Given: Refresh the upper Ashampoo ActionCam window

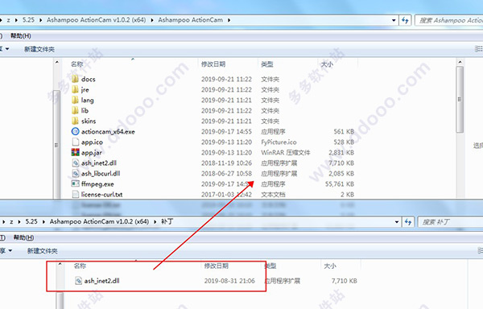Looking at the screenshot, I should pos(405,20).
